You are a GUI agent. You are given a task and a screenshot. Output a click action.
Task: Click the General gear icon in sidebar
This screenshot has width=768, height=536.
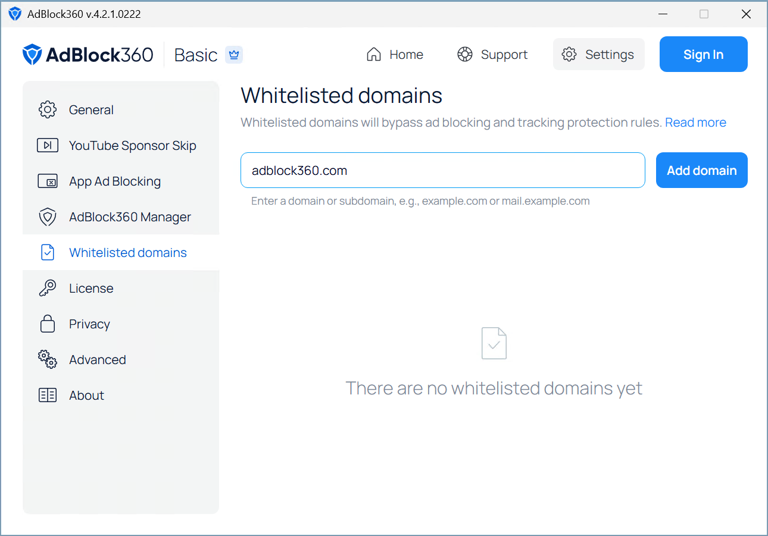click(48, 109)
